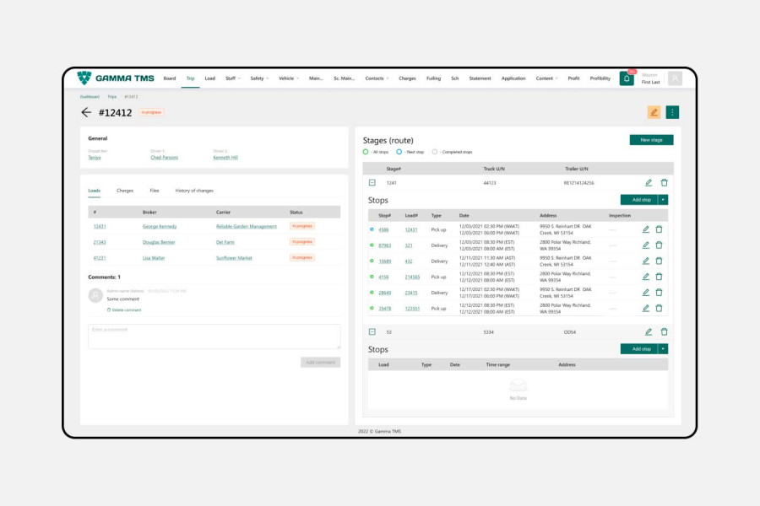
Task: Click the orange edit trip pencil icon
Action: pos(654,112)
